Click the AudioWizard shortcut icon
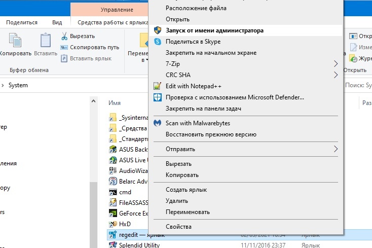This screenshot has width=372, height=248. 113,170
